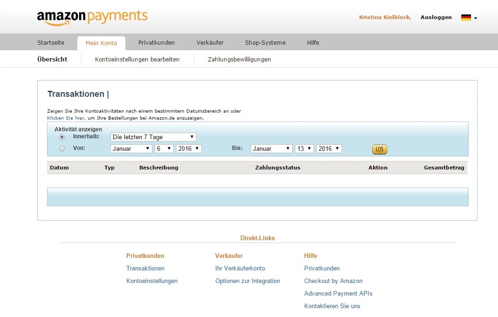Image resolution: width=498 pixels, height=317 pixels.
Task: Open the "Die letzten 7 Tage" dropdown
Action: coord(153,137)
